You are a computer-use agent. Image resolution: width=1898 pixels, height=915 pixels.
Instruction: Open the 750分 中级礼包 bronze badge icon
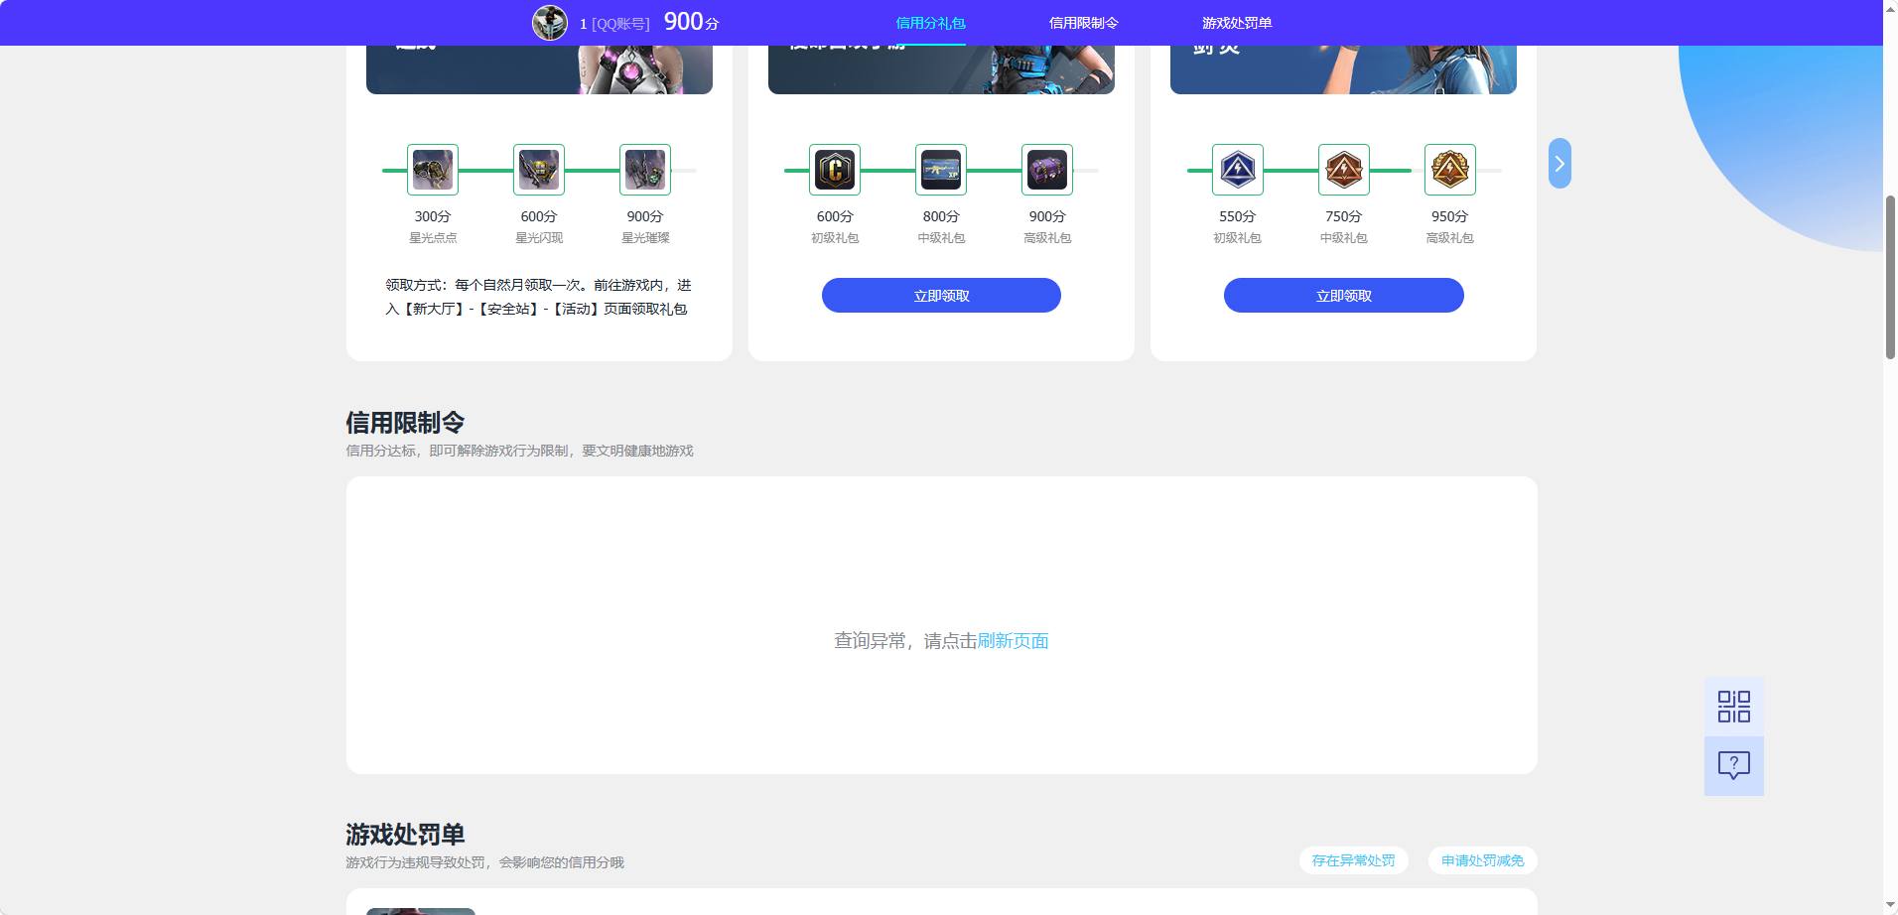pyautogui.click(x=1344, y=170)
